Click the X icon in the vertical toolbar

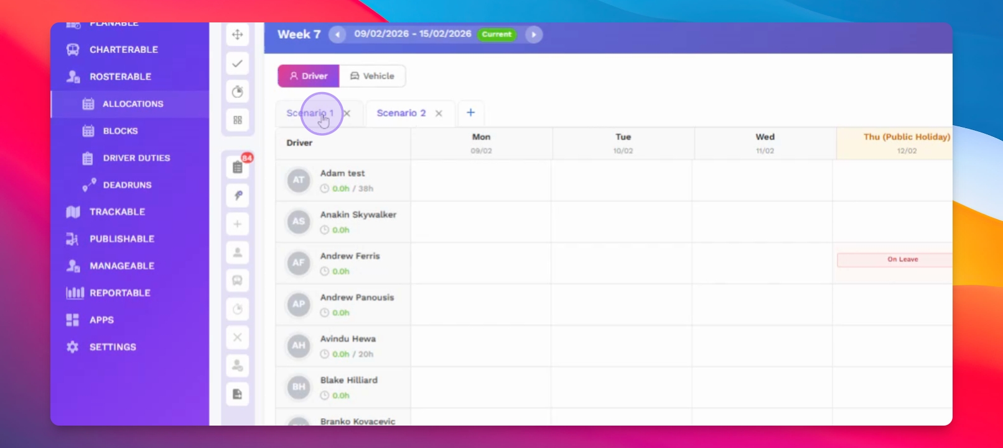pos(238,337)
